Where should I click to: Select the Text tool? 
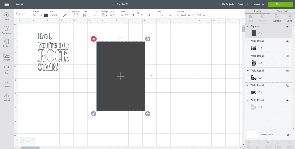pyautogui.click(x=7, y=68)
